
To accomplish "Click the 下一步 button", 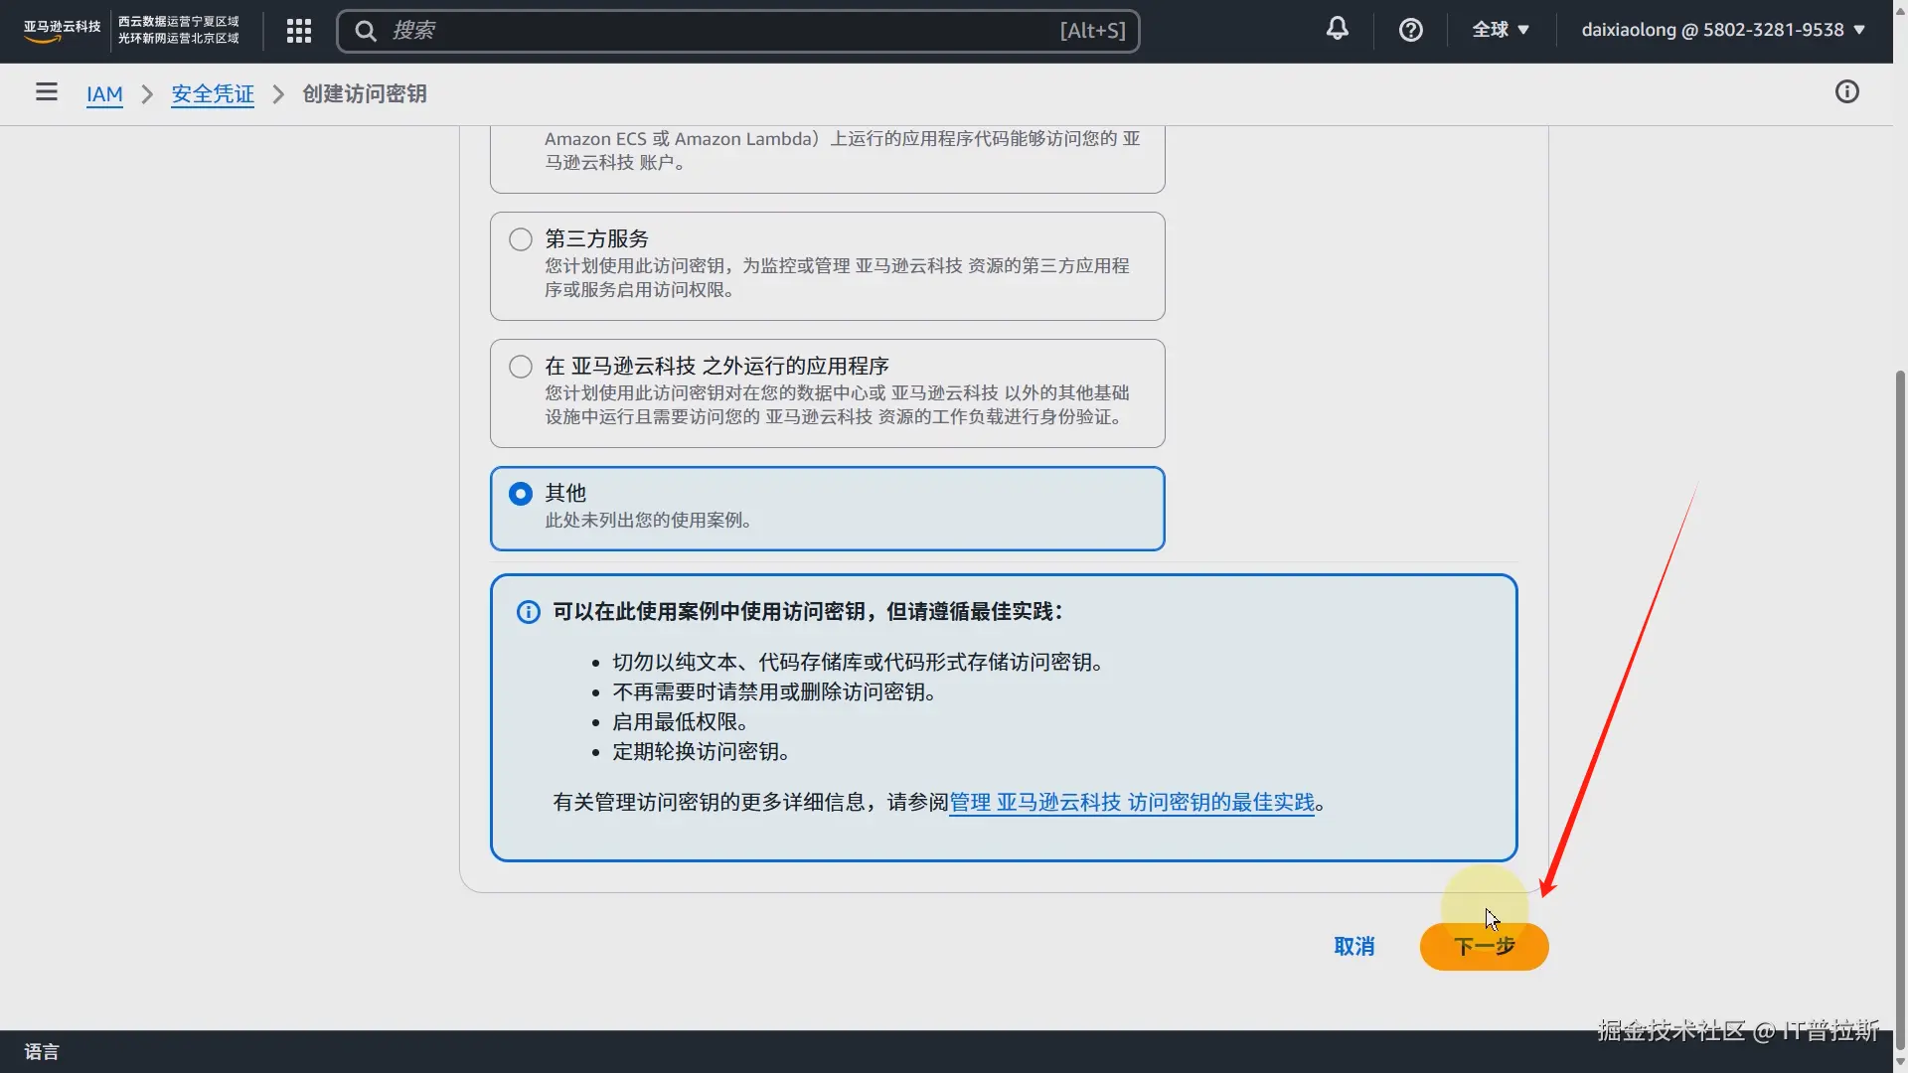I will coord(1484,947).
